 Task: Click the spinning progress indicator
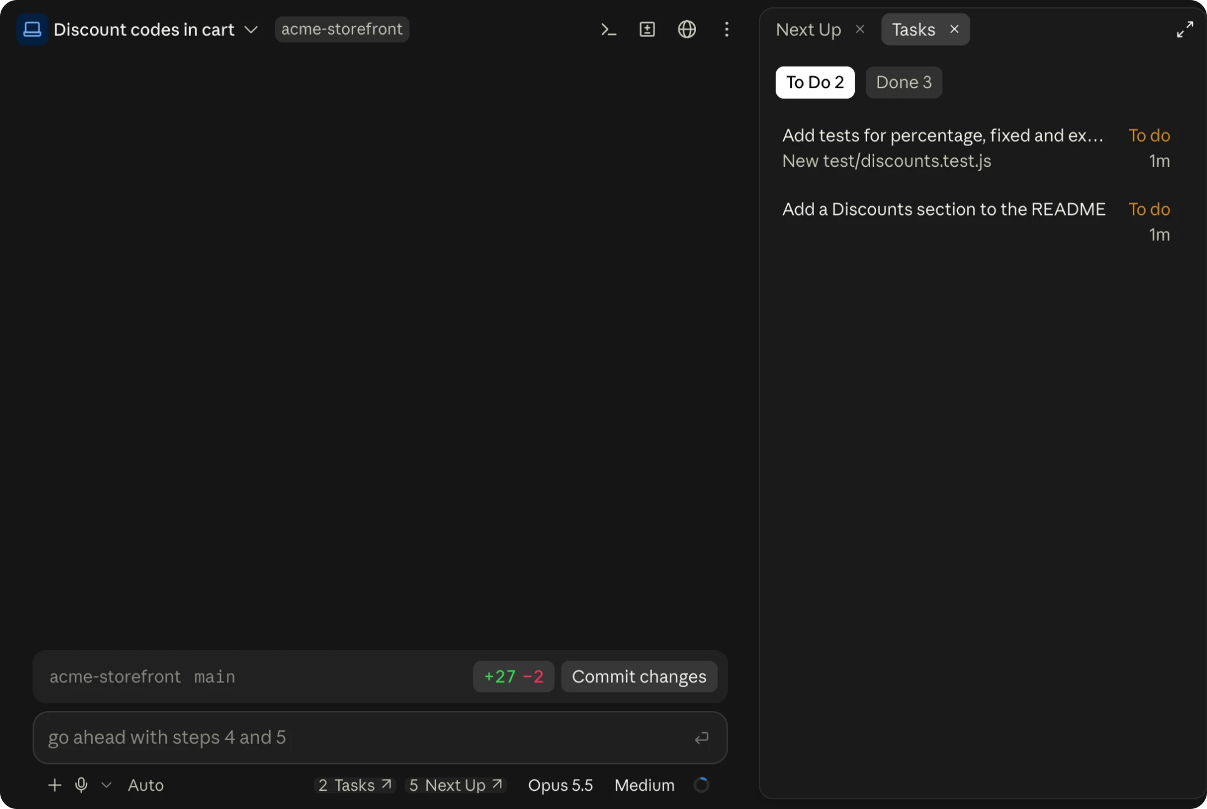tap(701, 785)
